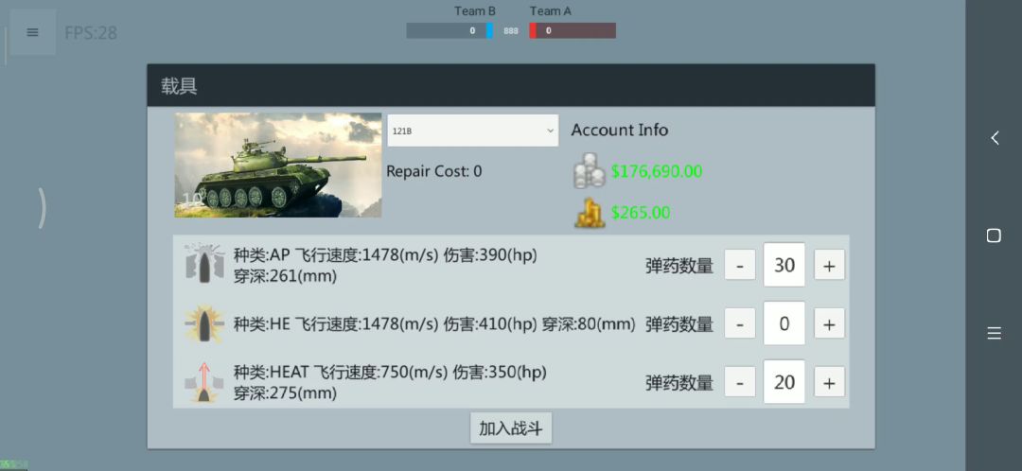Click the gold coins currency icon

click(590, 213)
